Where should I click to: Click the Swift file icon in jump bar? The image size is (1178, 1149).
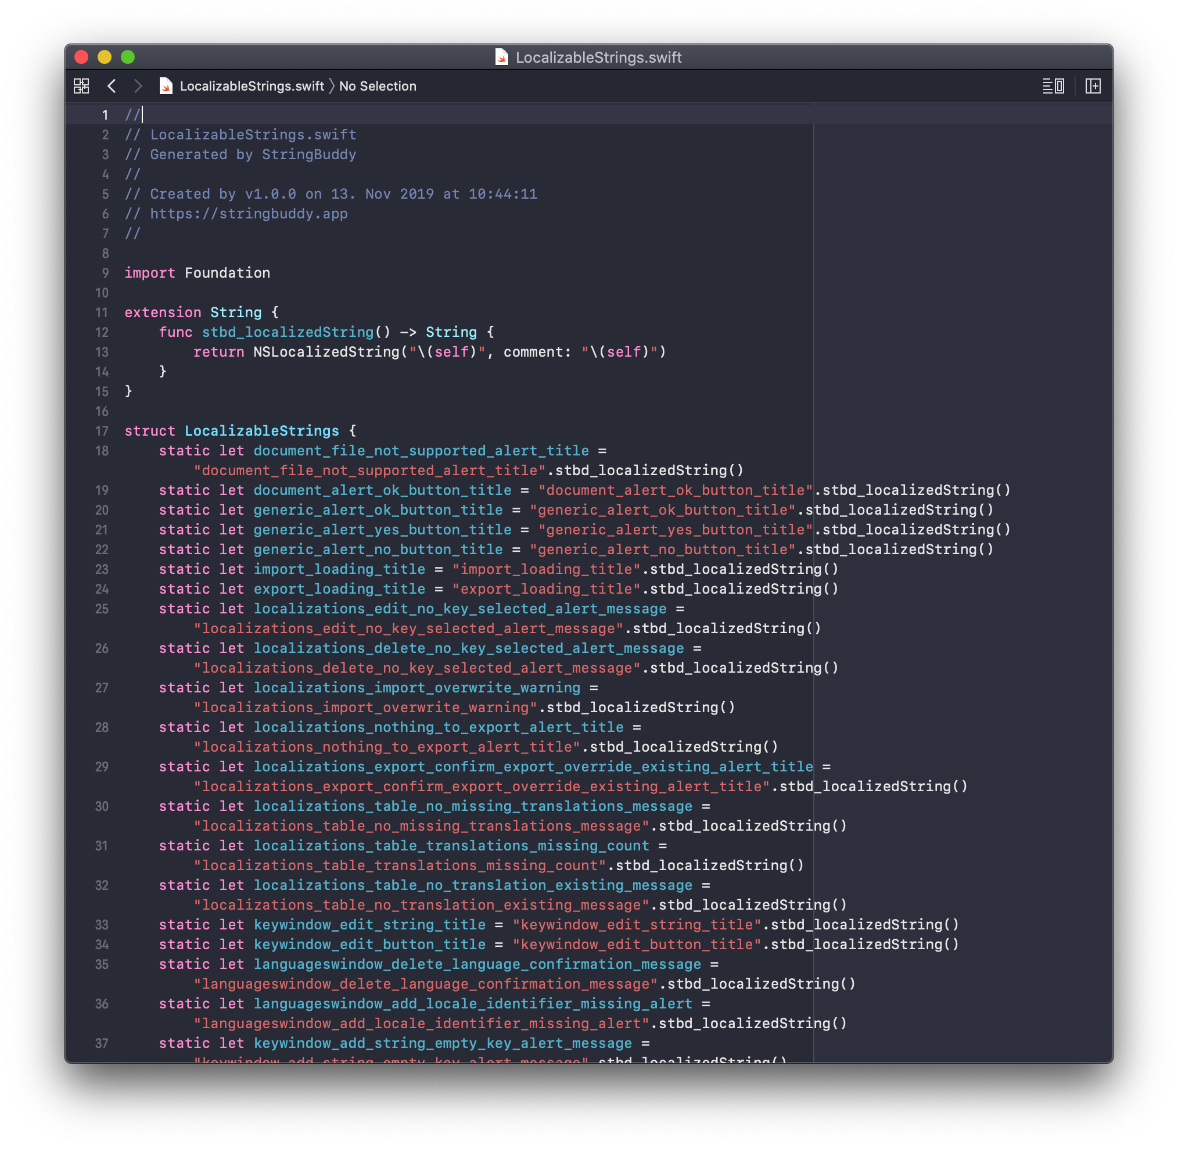click(x=166, y=87)
